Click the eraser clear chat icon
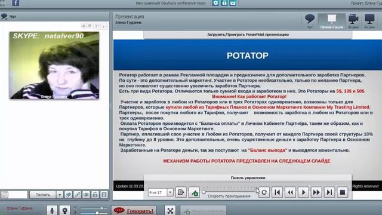Screen dimensions: 382x215 68,195
